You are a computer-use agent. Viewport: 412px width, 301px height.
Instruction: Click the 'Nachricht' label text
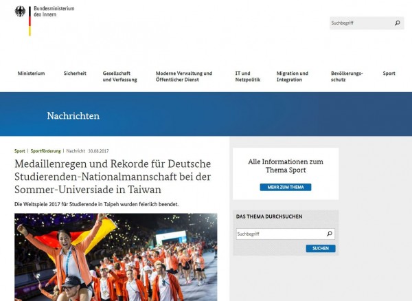76,151
